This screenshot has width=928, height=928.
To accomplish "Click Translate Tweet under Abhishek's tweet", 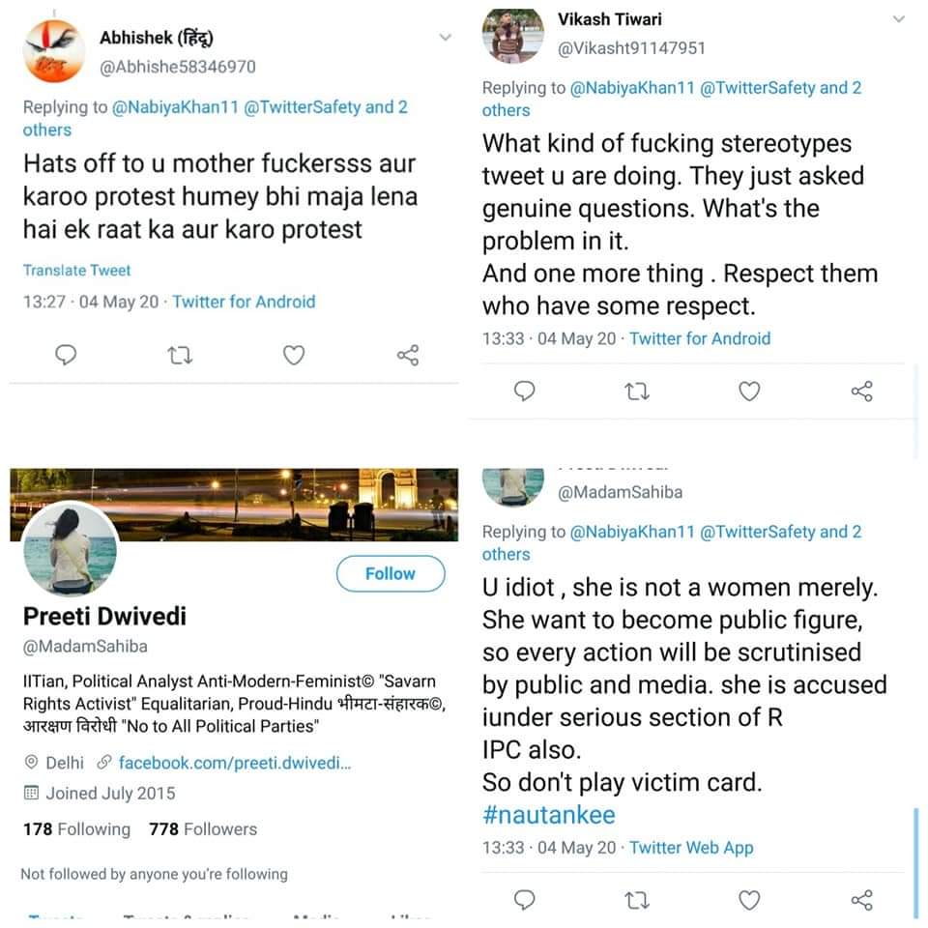I will coord(76,271).
